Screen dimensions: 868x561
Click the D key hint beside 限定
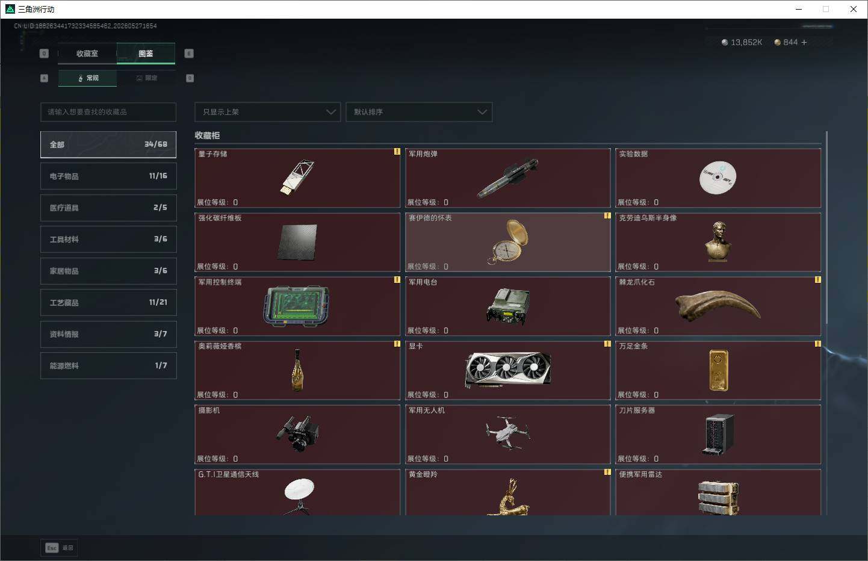point(190,78)
